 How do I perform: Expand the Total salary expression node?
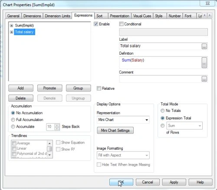pos(12,32)
